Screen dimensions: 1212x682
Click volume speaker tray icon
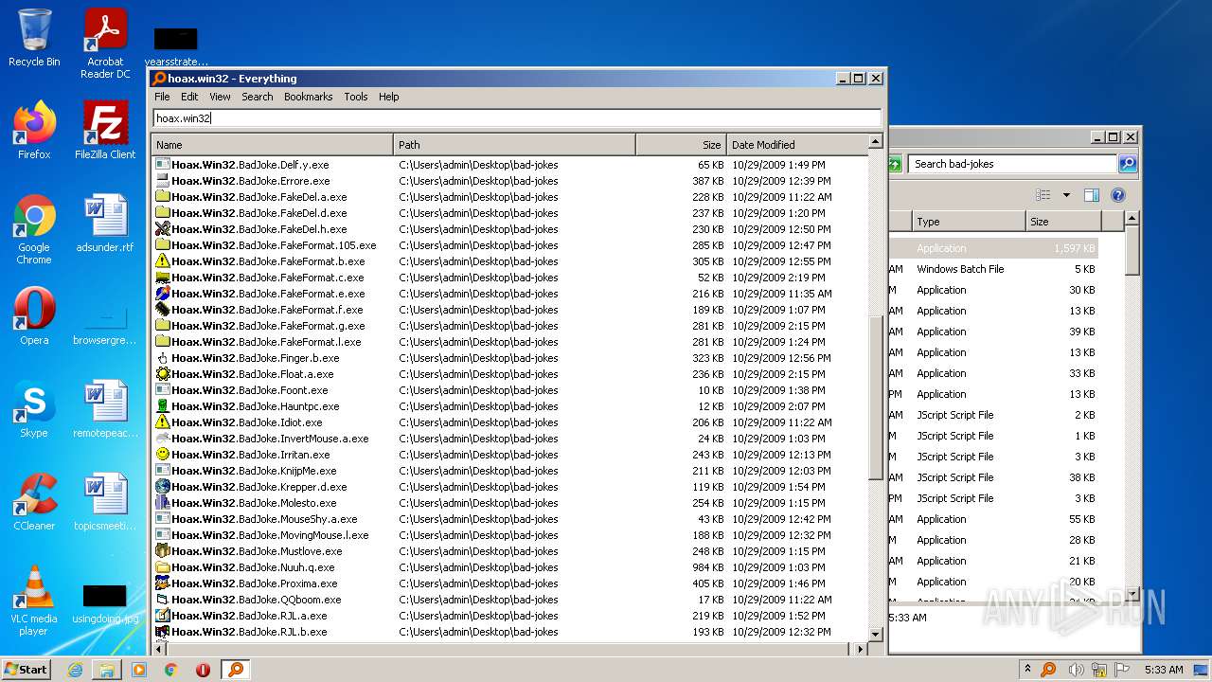point(1076,670)
